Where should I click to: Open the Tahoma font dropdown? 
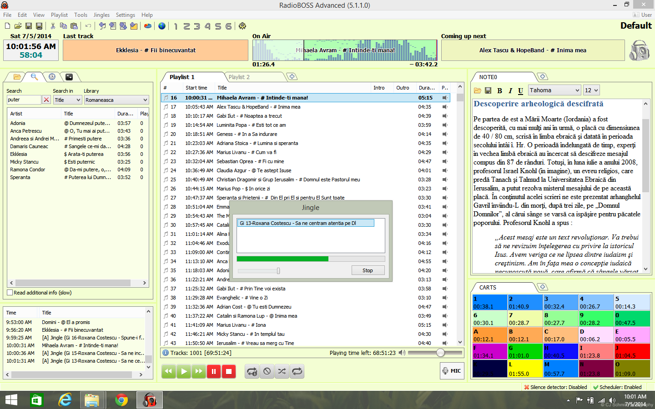pos(554,90)
